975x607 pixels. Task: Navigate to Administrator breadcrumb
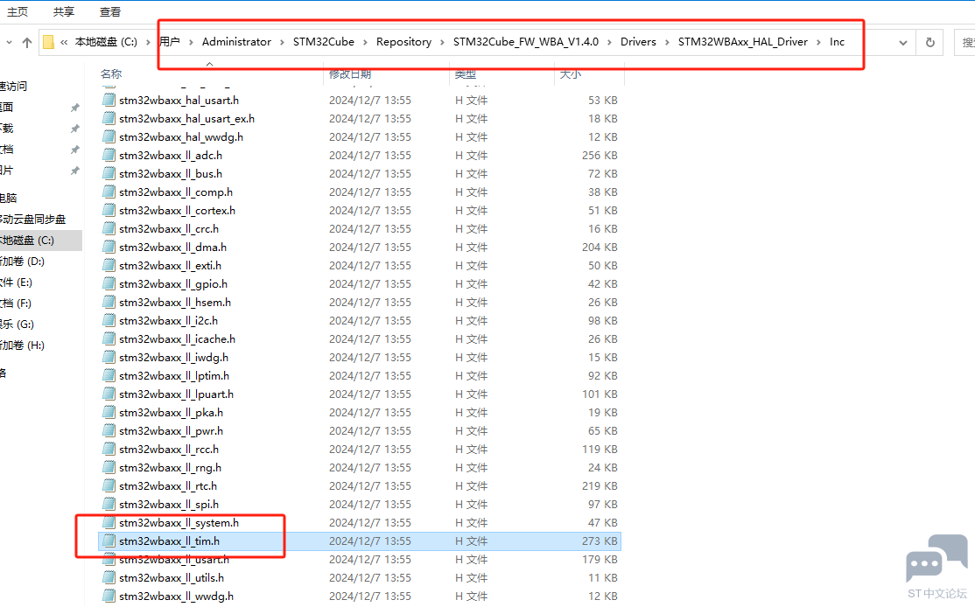(236, 42)
